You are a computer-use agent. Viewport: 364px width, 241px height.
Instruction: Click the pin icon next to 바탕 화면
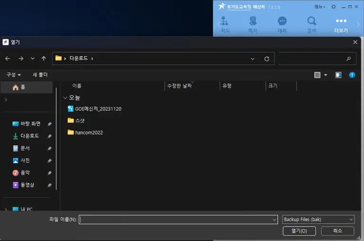coord(49,124)
